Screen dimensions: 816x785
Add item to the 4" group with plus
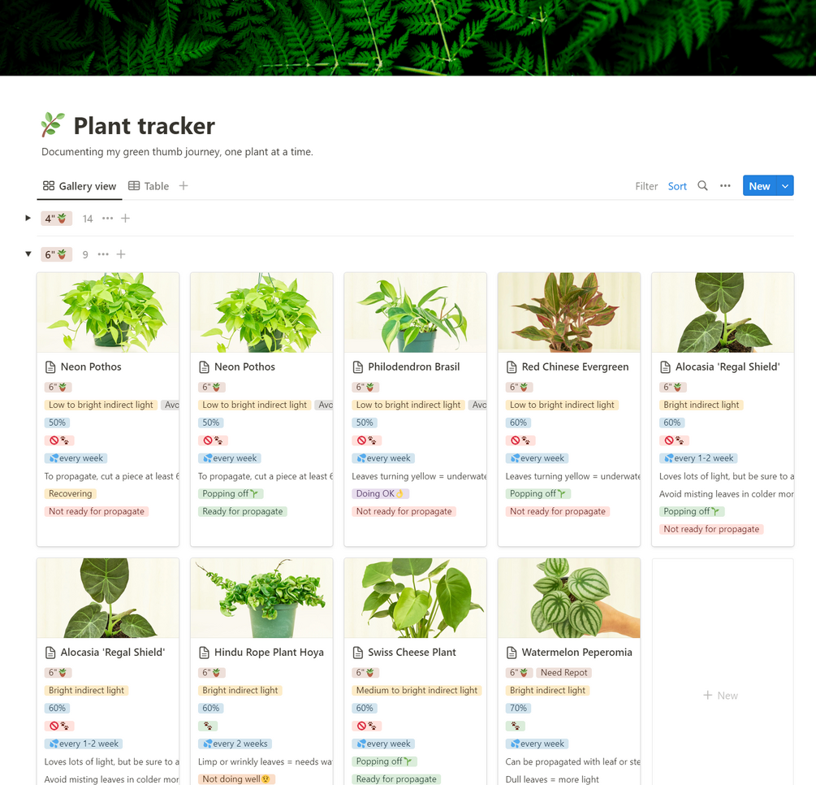coord(125,219)
